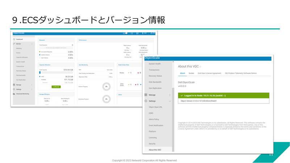Select Licensing under Settings
Viewport: 290px width, 163px height.
tap(153, 138)
